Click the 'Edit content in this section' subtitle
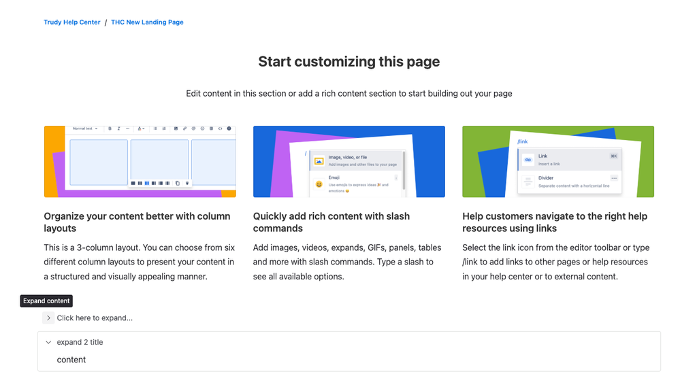The image size is (680, 378). 349,94
